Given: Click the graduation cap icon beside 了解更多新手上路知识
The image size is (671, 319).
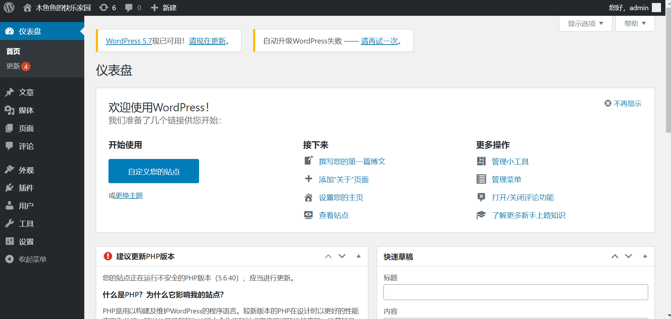Looking at the screenshot, I should [x=481, y=215].
